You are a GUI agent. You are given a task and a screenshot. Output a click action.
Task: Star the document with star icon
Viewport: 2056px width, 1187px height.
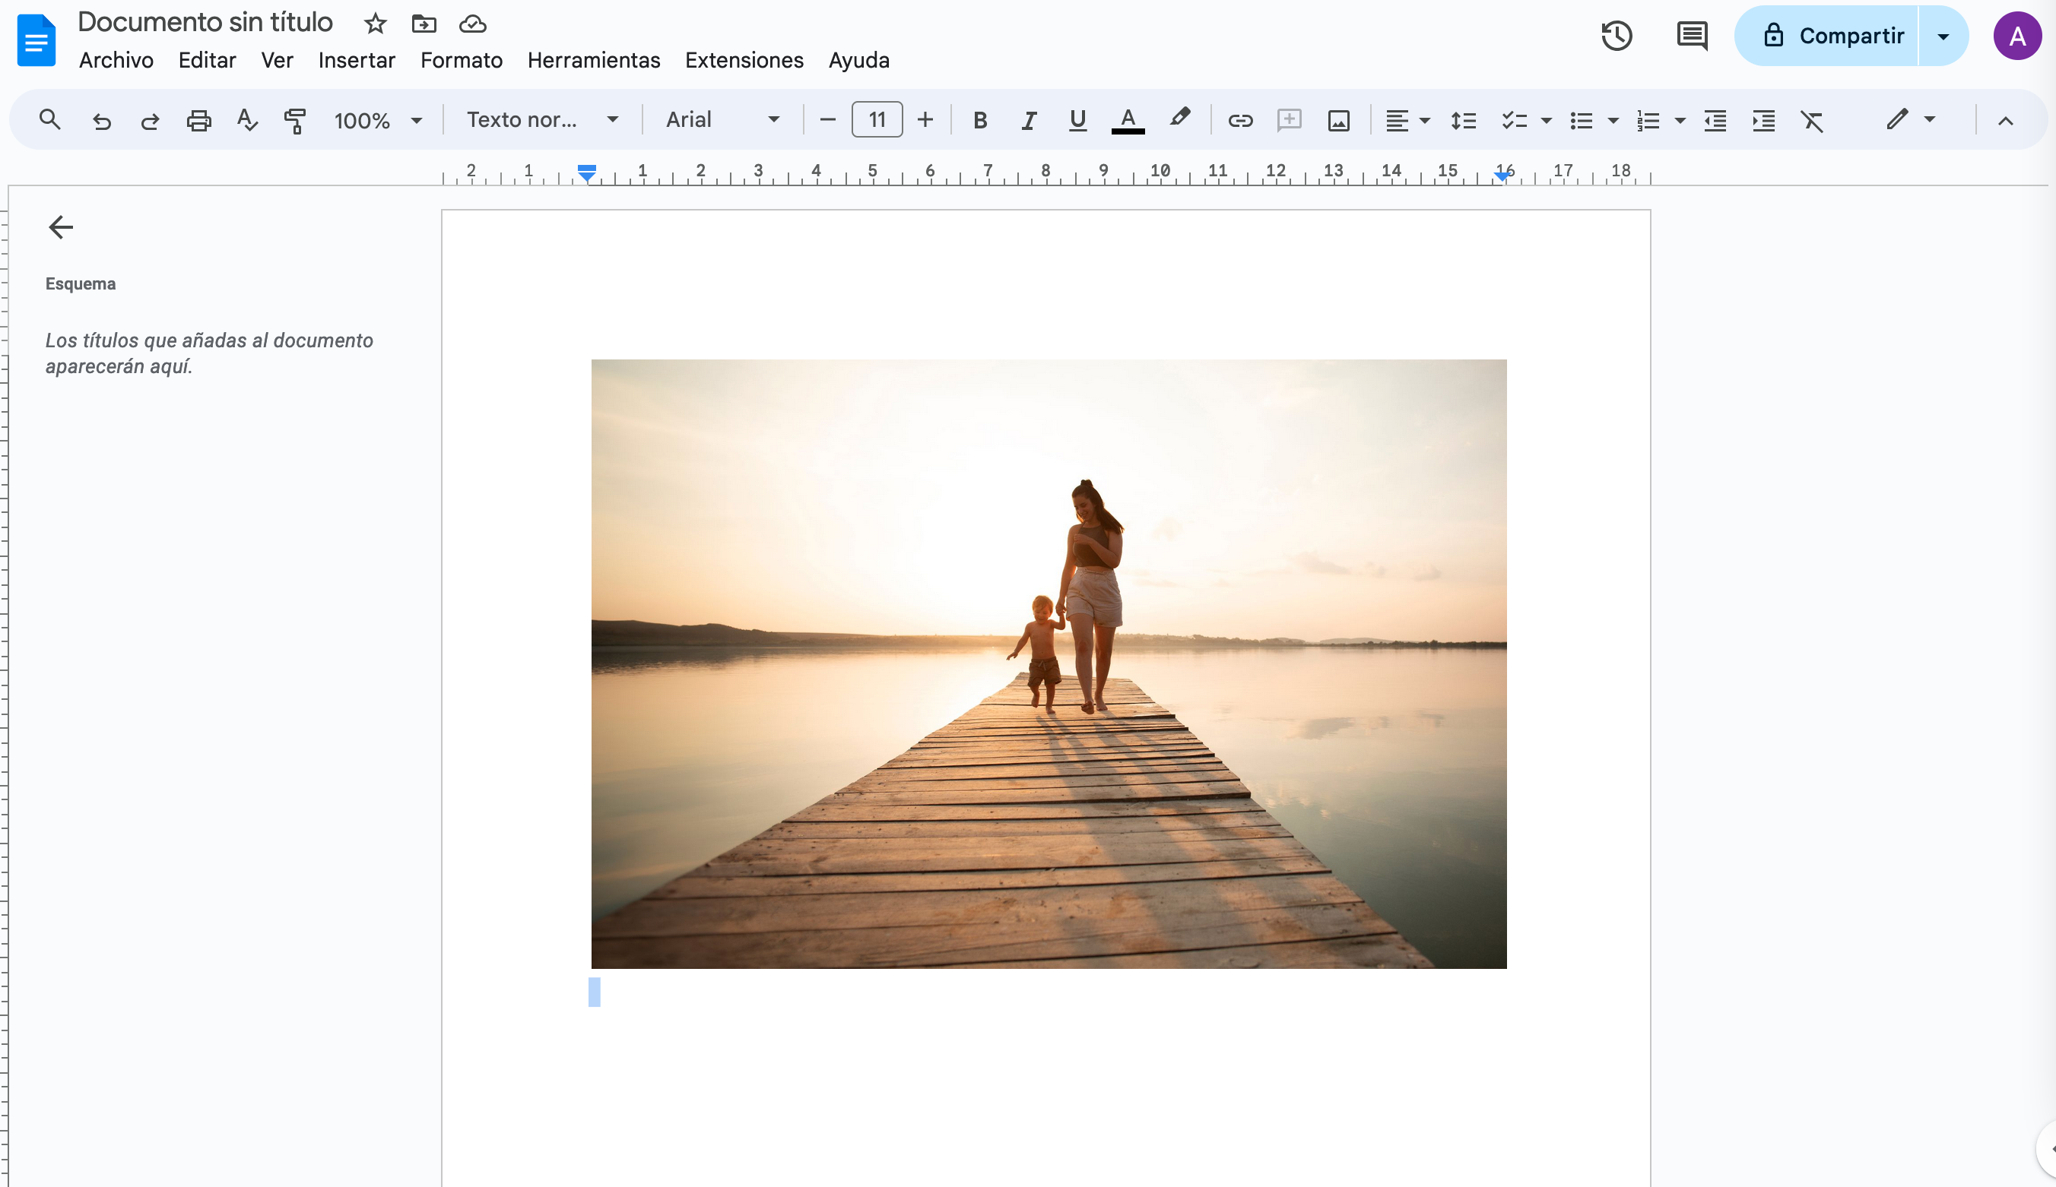[x=375, y=24]
